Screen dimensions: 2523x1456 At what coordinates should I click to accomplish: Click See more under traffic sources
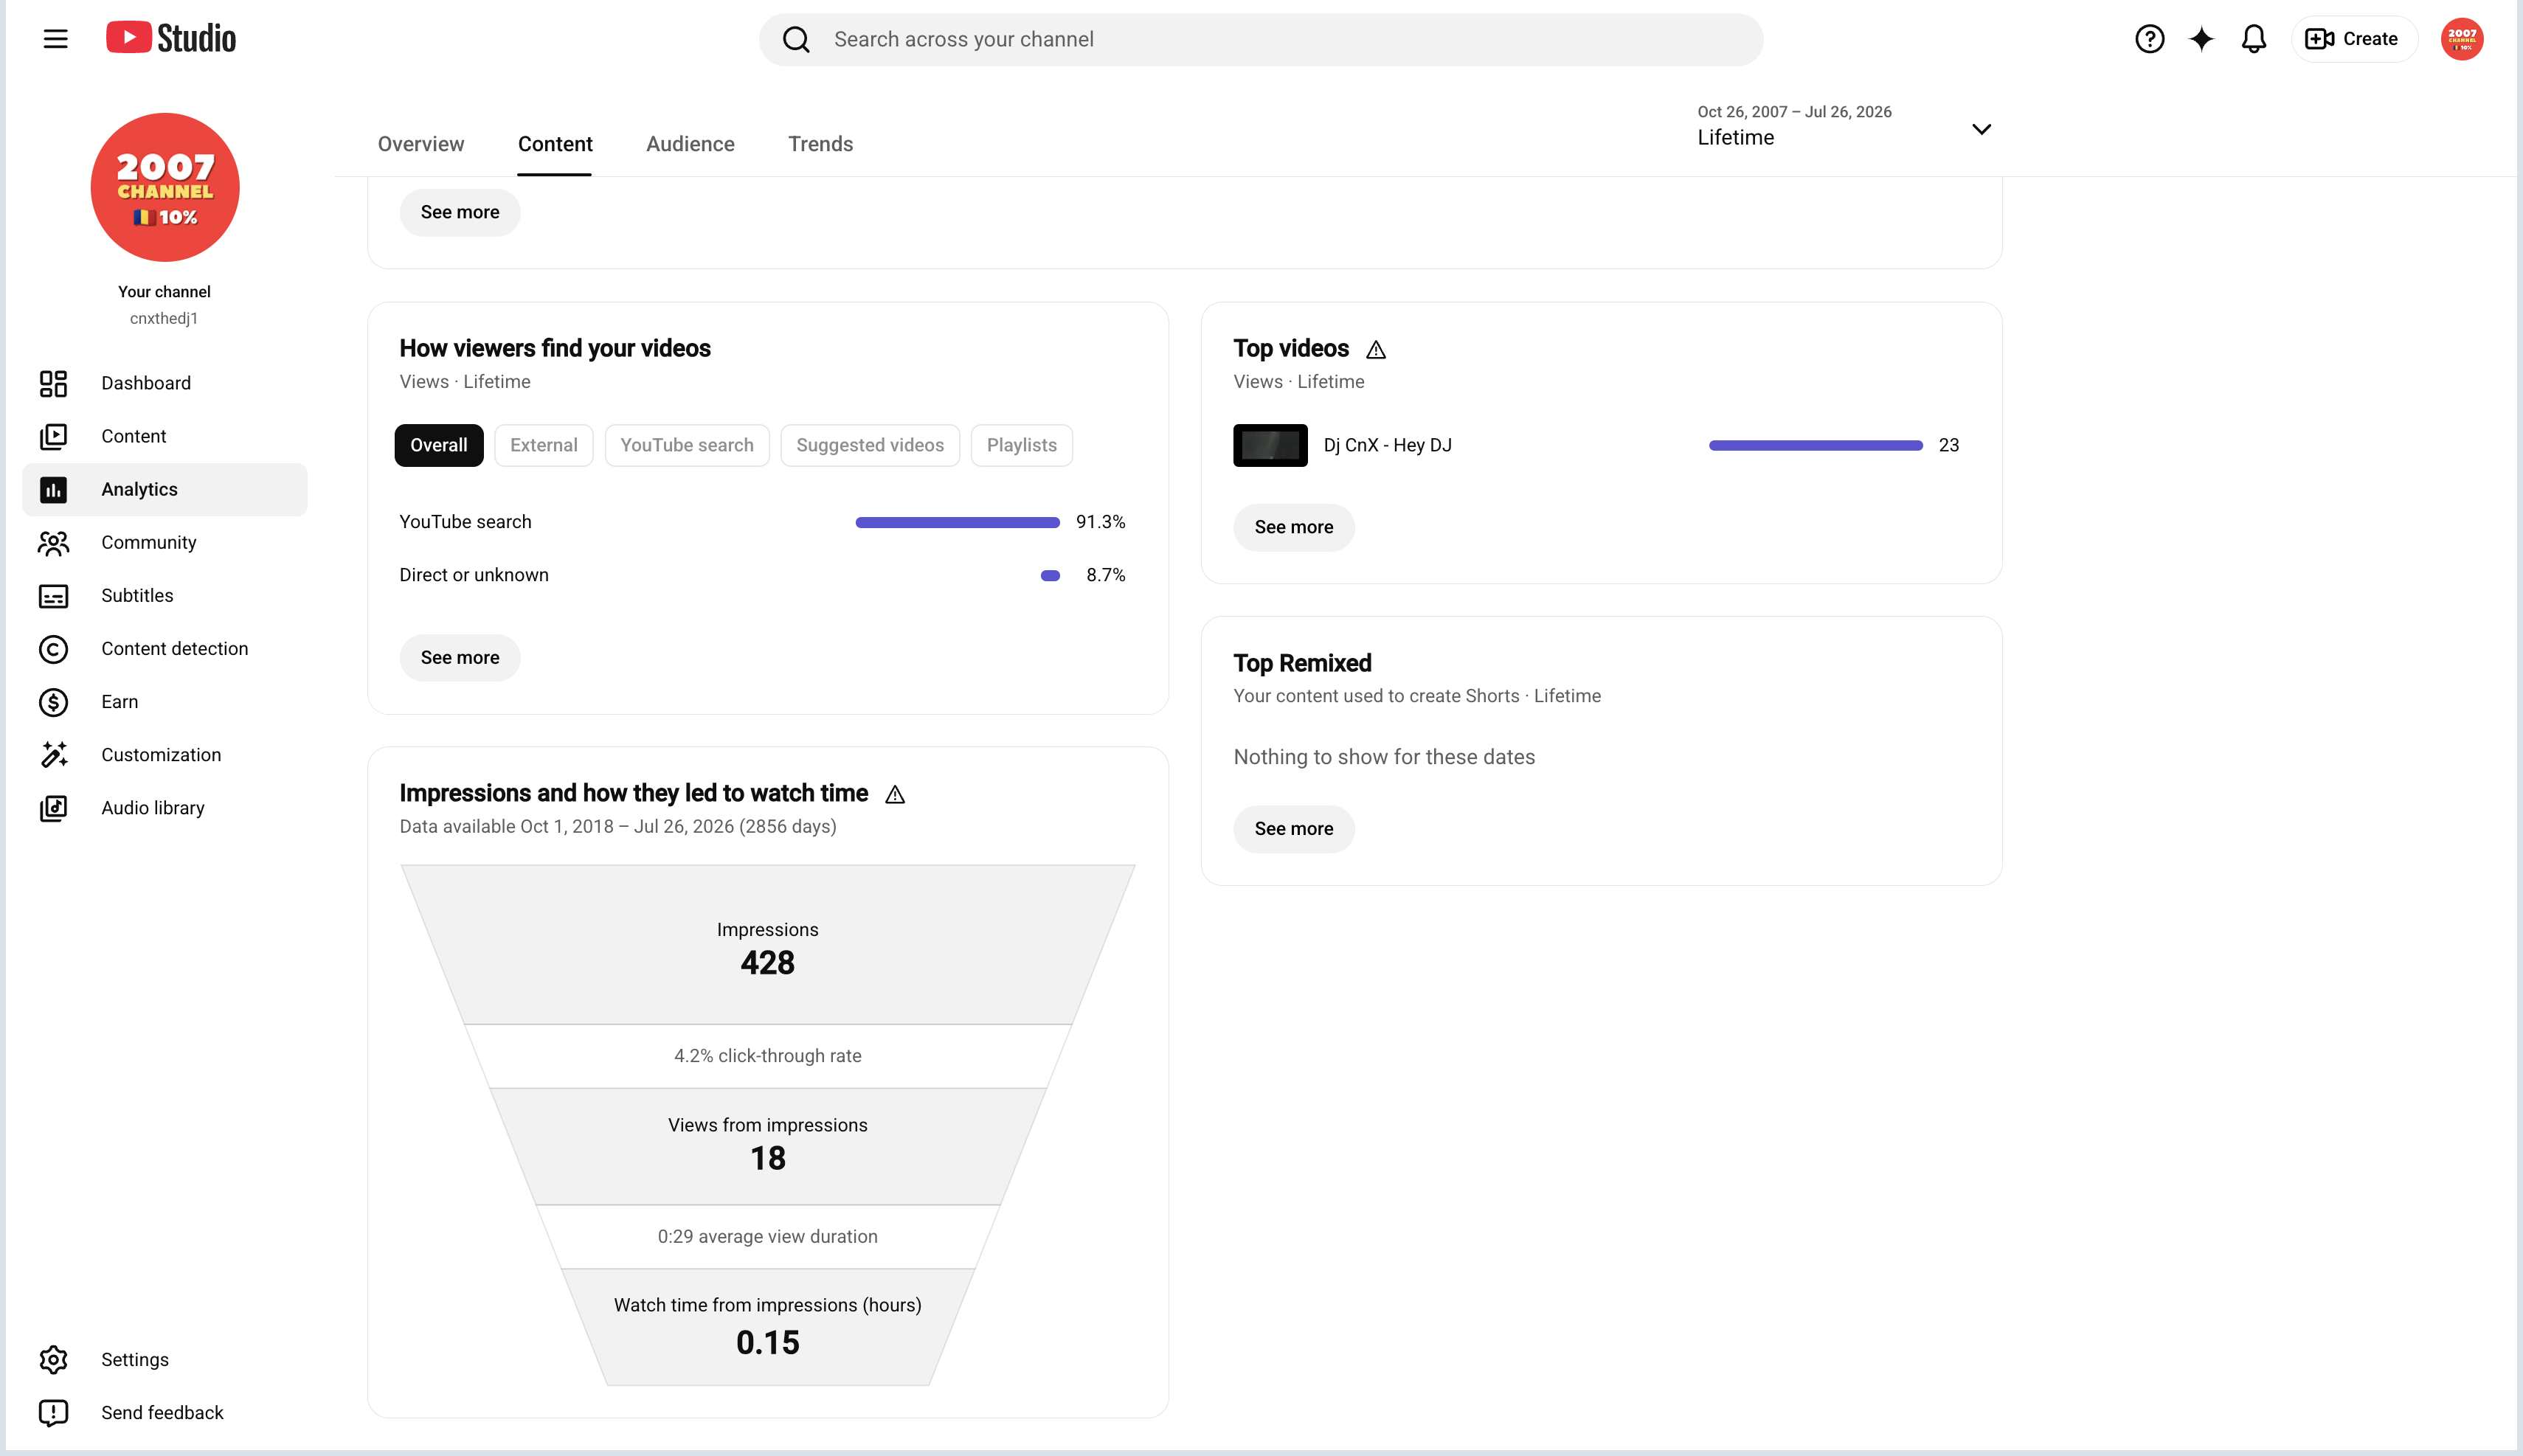pyautogui.click(x=459, y=657)
